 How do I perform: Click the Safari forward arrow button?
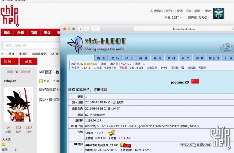(x=86, y=29)
